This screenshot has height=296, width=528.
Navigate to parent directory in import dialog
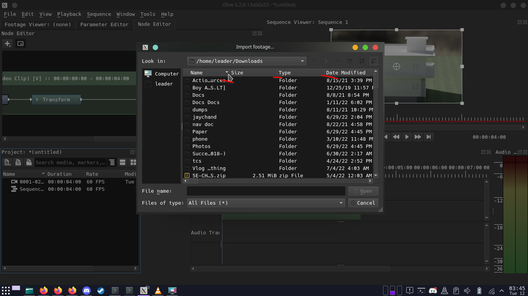tap(337, 61)
